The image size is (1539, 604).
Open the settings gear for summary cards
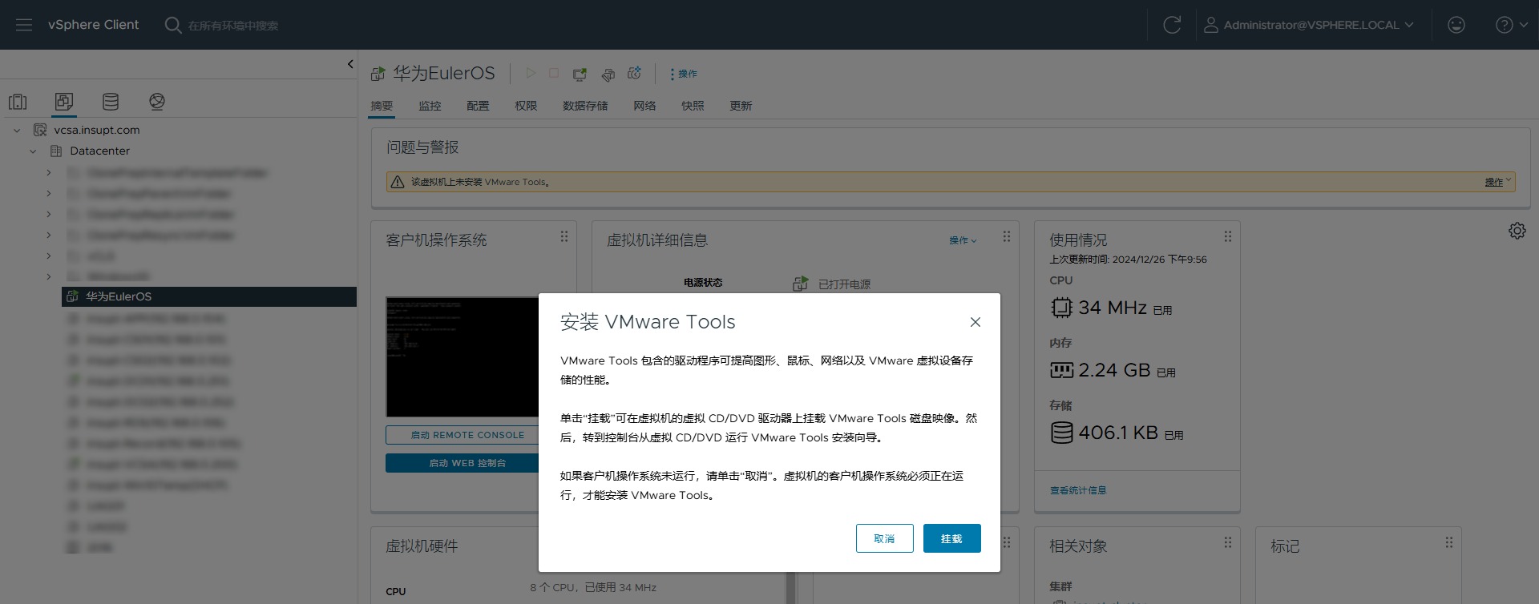tap(1517, 231)
